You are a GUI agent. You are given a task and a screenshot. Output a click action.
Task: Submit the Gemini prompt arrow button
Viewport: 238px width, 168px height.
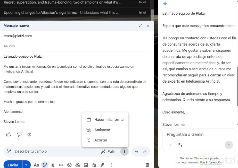pos(229,145)
